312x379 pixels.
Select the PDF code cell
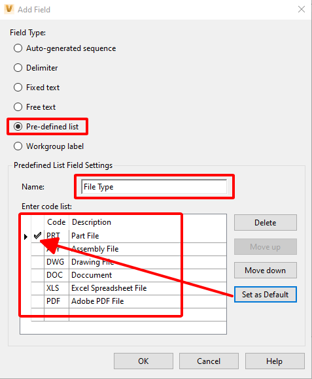[x=57, y=301]
